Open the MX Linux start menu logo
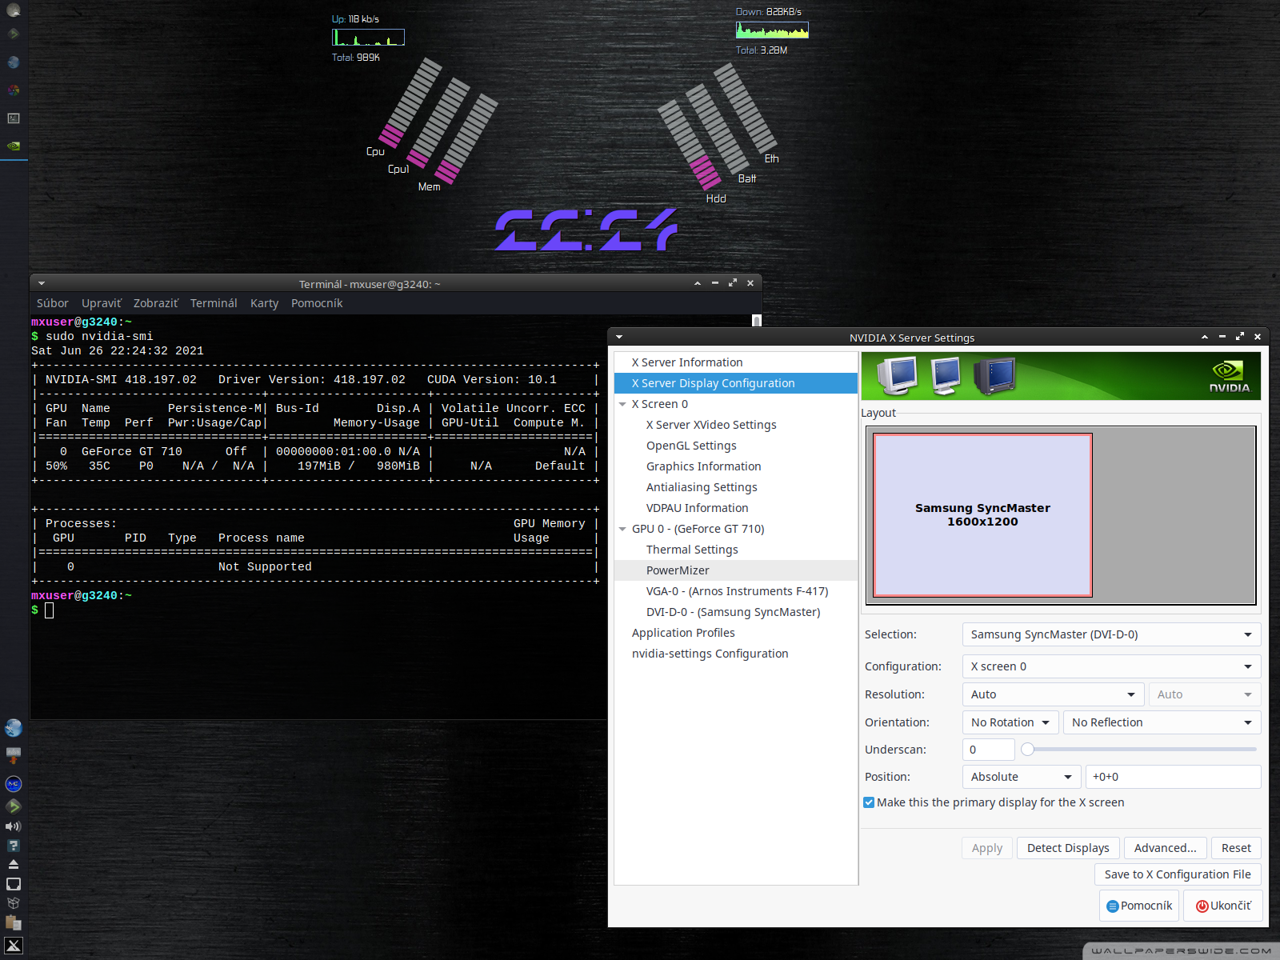This screenshot has width=1280, height=960. coord(14,945)
